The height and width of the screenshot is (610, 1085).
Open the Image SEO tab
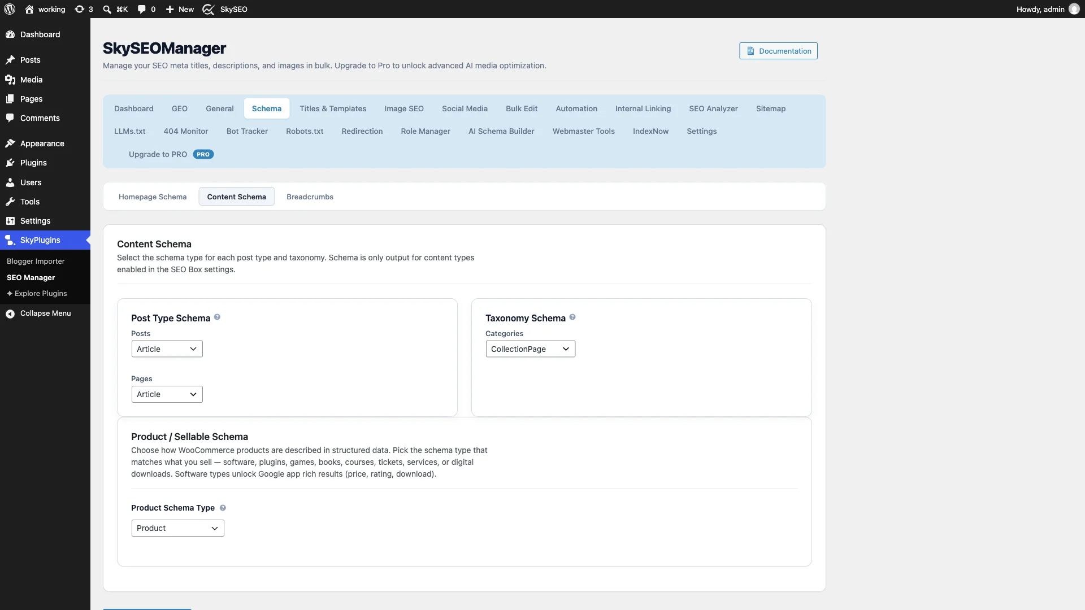(x=404, y=108)
